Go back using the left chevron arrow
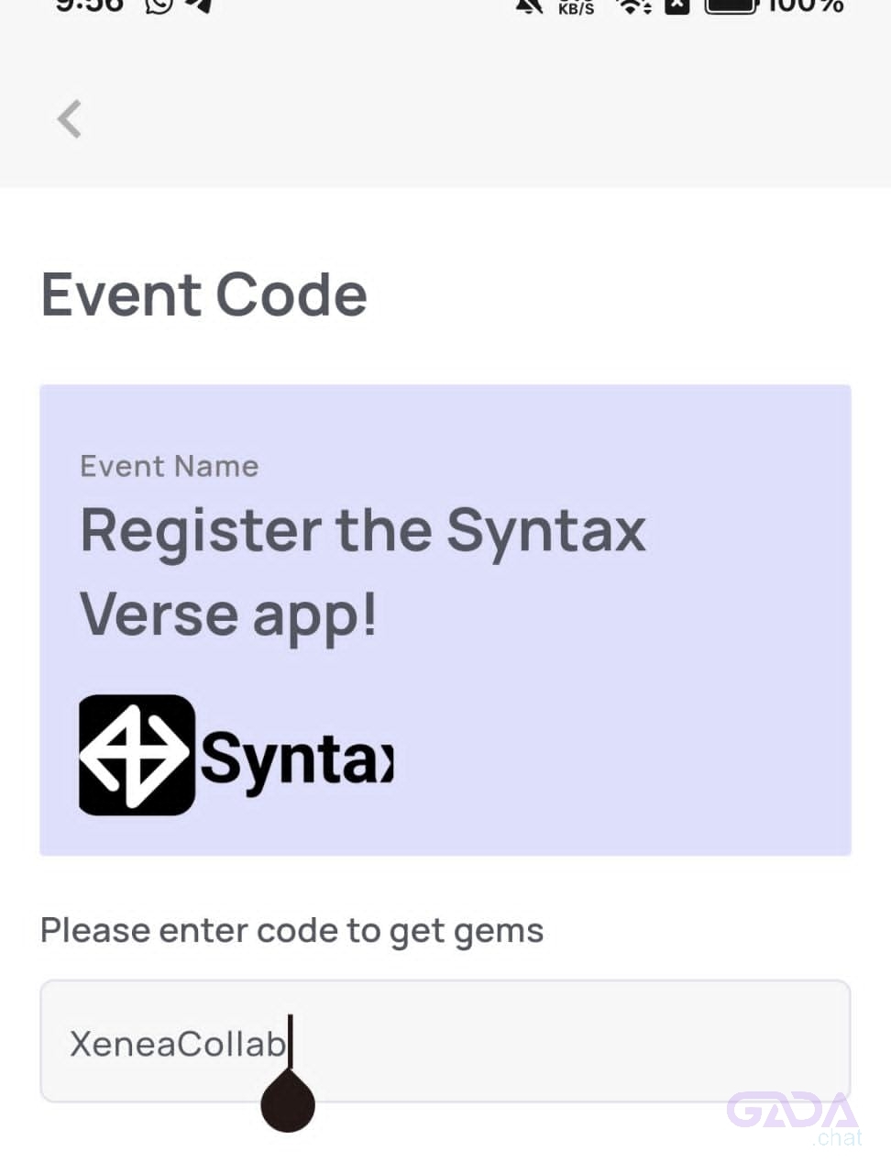The image size is (891, 1174). tap(70, 119)
